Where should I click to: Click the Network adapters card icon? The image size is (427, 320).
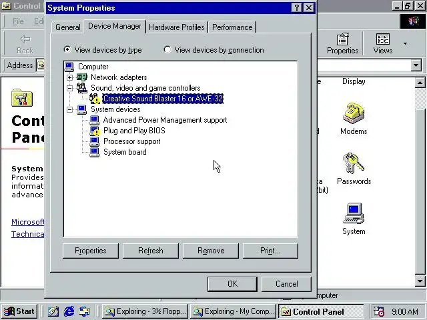coord(81,77)
